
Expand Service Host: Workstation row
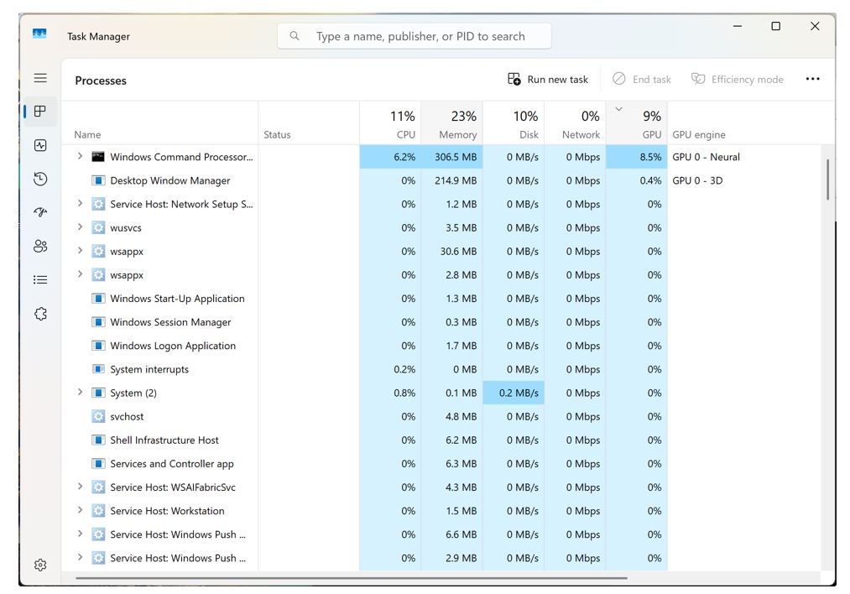(80, 510)
